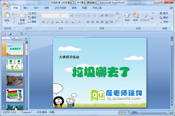Screen dimensions: 175x116
Task: Click the Clear Formatting icon
Action: [81, 15]
